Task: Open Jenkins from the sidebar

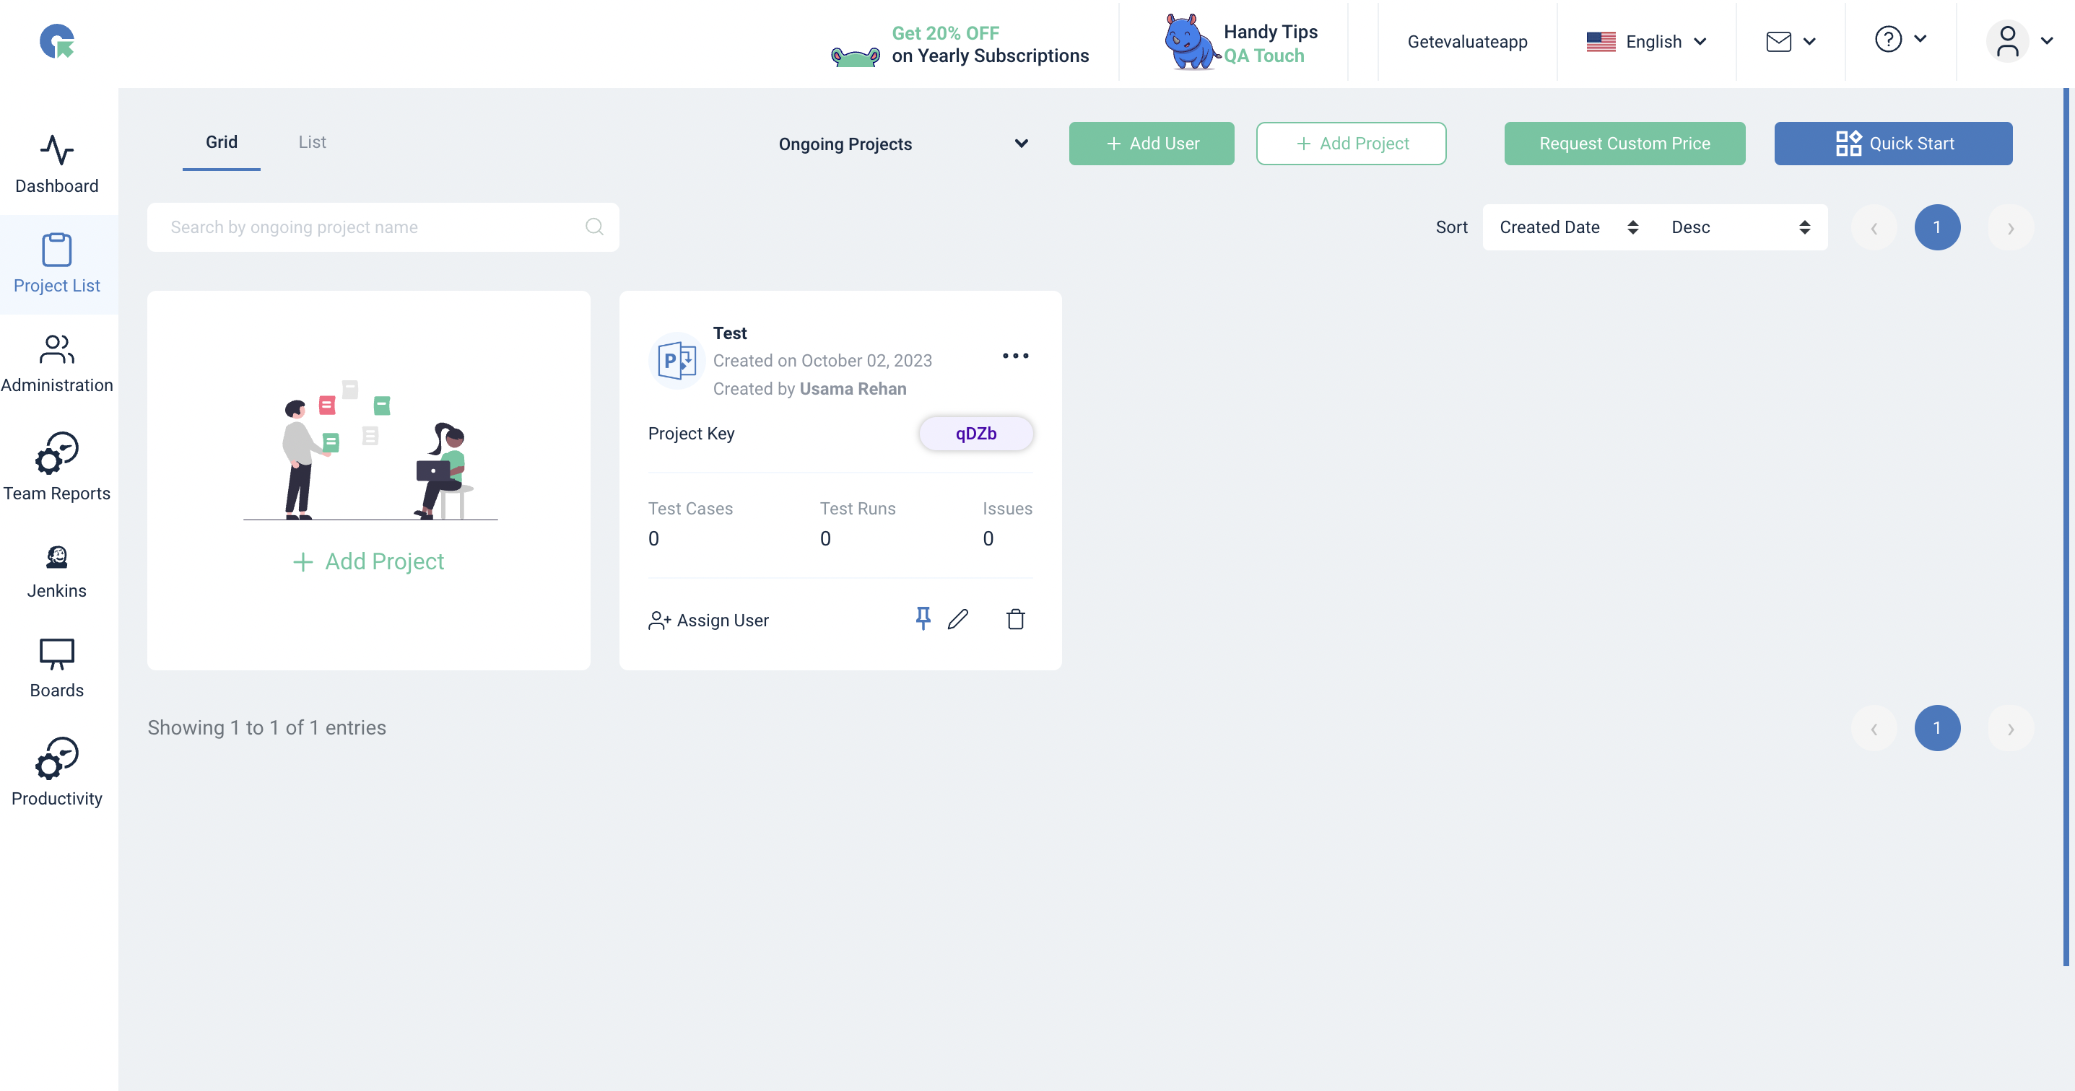Action: tap(56, 571)
